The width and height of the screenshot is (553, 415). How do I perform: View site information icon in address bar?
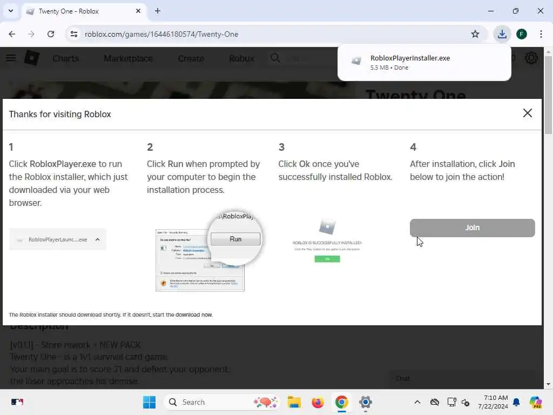pos(73,34)
